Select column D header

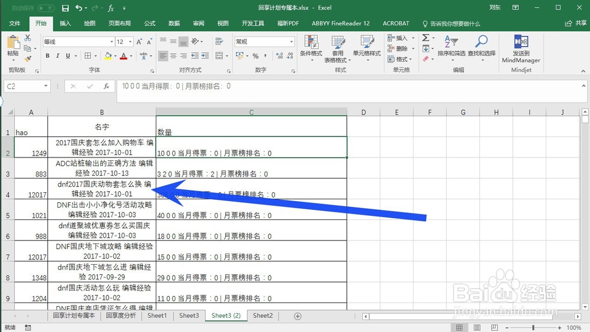(363, 112)
